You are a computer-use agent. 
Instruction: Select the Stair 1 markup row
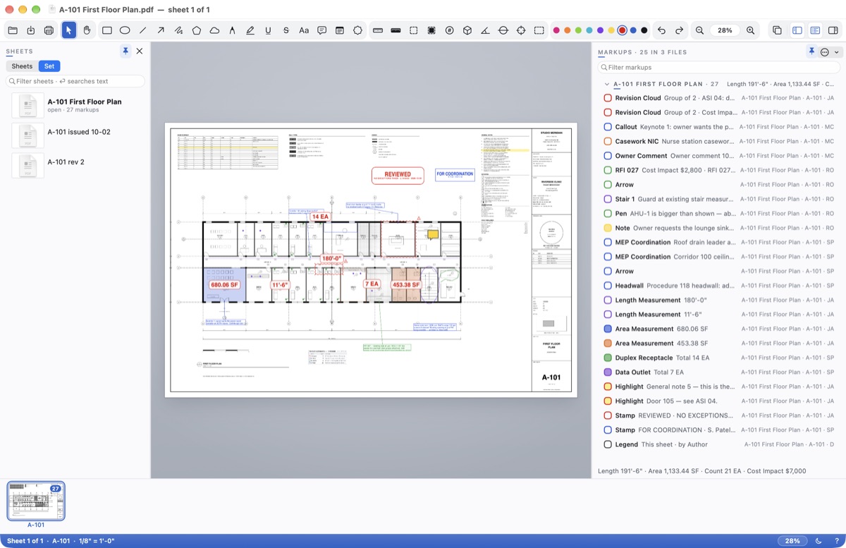[718, 199]
